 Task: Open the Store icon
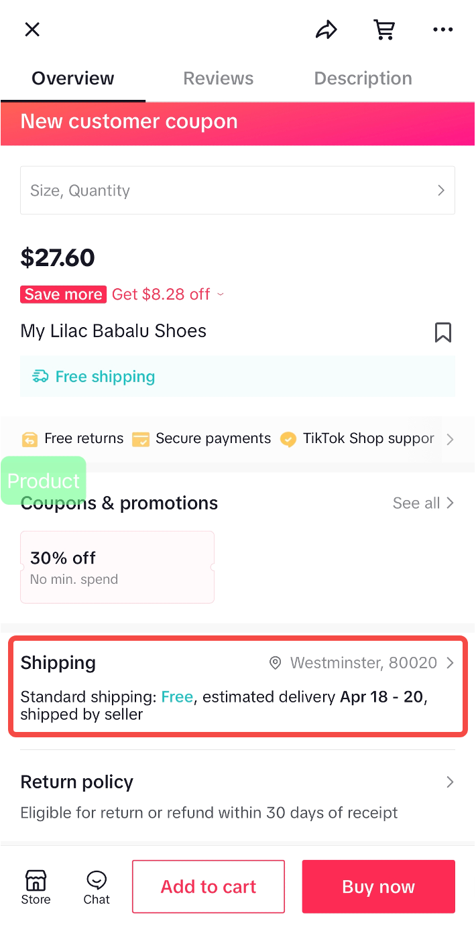tap(36, 887)
